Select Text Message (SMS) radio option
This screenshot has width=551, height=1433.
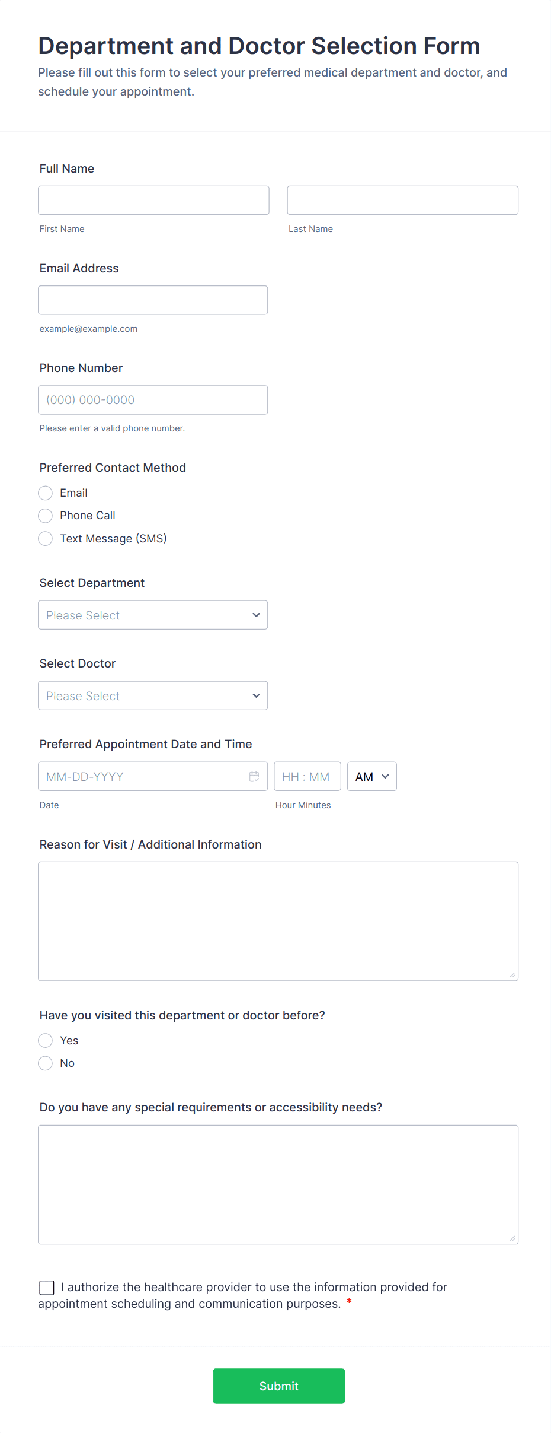coord(46,539)
